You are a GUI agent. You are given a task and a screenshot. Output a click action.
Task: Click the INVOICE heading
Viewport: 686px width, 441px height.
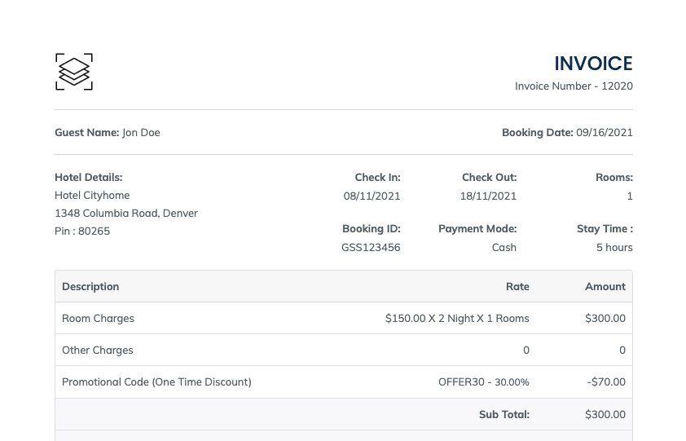[593, 64]
